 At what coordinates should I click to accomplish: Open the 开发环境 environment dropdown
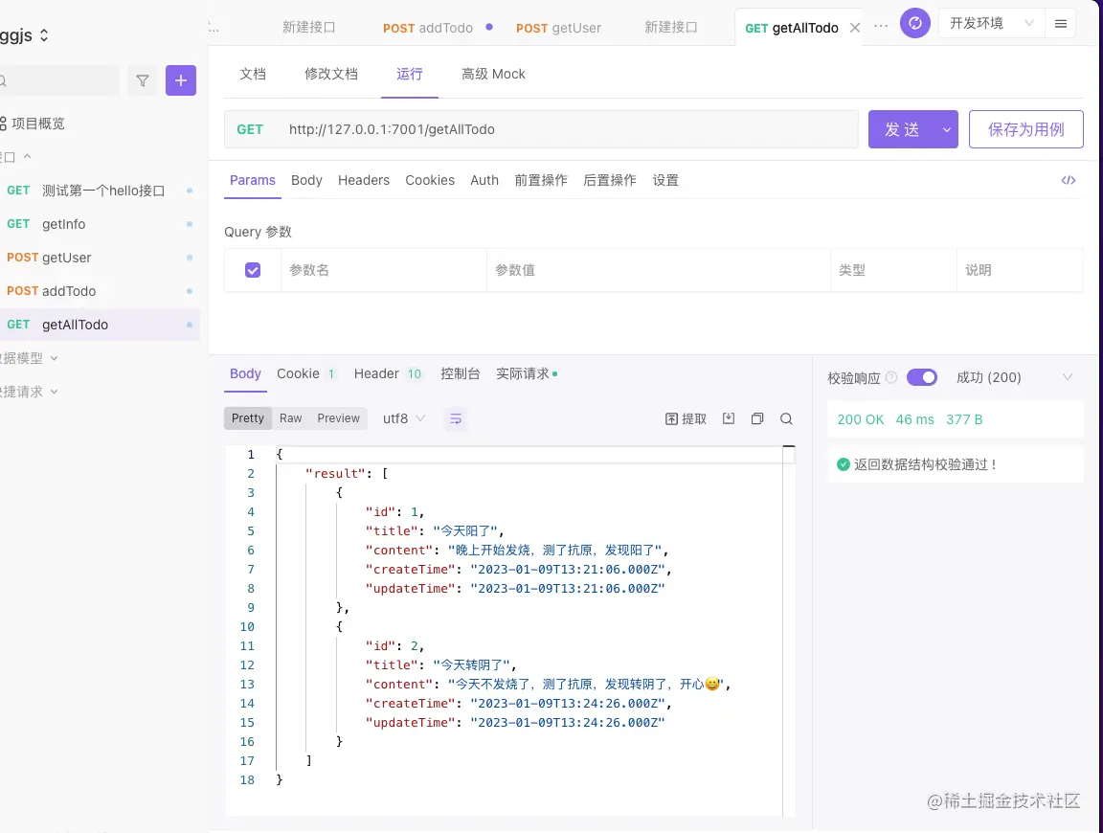[992, 24]
